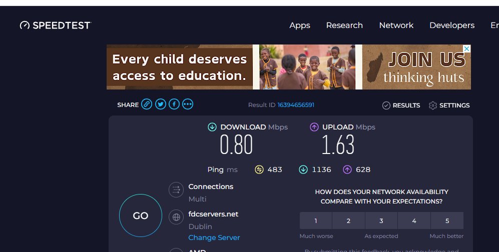Click the 'Multi' connection value
This screenshot has width=499, height=252.
click(197, 199)
